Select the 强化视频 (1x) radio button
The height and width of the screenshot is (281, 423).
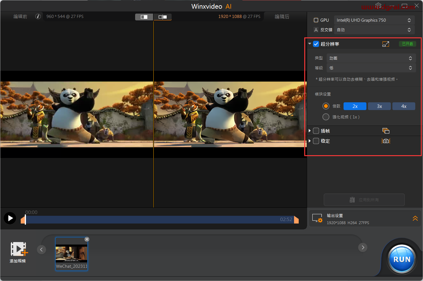(x=326, y=117)
